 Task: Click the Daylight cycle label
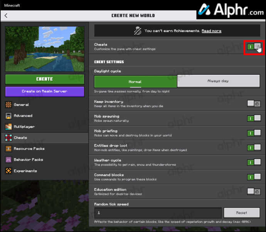click(x=108, y=71)
